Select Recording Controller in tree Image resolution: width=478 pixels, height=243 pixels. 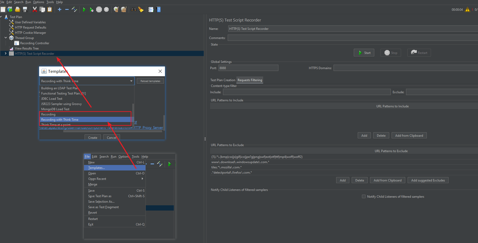[x=35, y=43]
